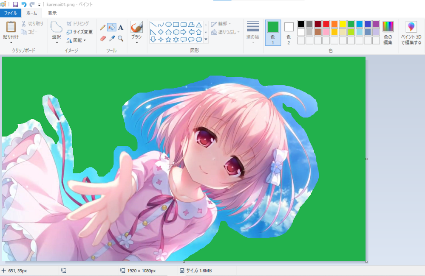This screenshot has height=276, width=425.
Task: Expand the Paste (貼り付け) dropdown arrow
Action: pos(11,43)
